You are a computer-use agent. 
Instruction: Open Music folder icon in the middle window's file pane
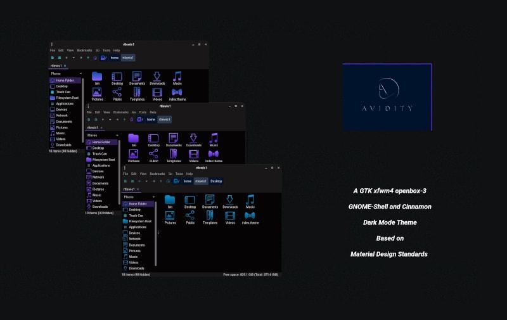click(x=214, y=138)
